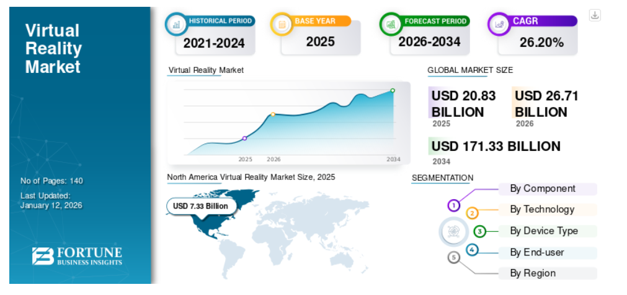The height and width of the screenshot is (295, 627).
Task: Choose the By Device Type segment
Action: point(544,231)
